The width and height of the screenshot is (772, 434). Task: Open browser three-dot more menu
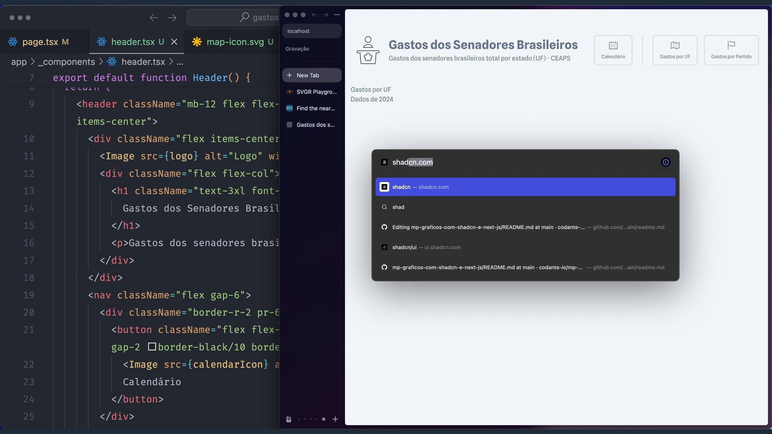tap(337, 15)
